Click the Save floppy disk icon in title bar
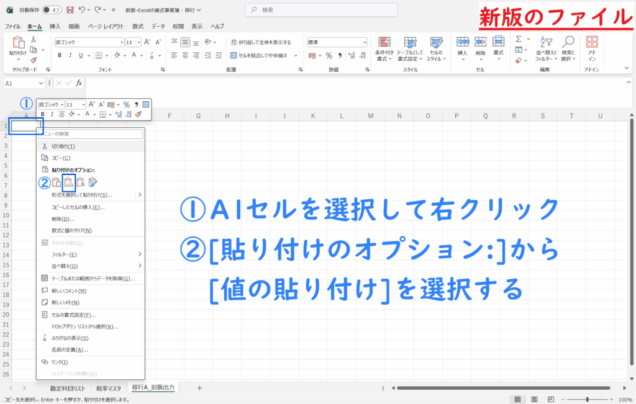Image resolution: width=636 pixels, height=404 pixels. click(70, 10)
